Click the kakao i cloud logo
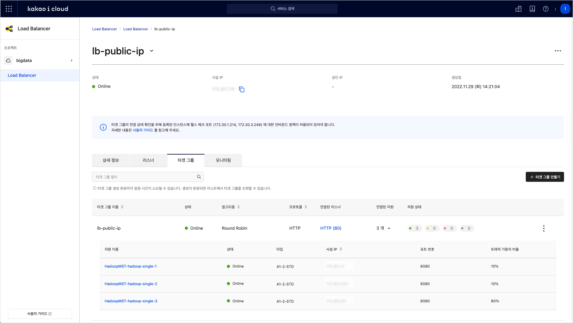 tap(48, 9)
